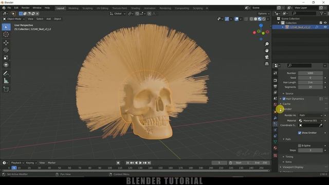Toggle viewport overlays
Image resolution: width=329 pixels, height=185 pixels.
point(236,19)
